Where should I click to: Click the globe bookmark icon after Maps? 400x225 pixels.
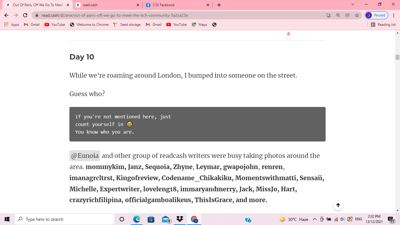click(214, 25)
